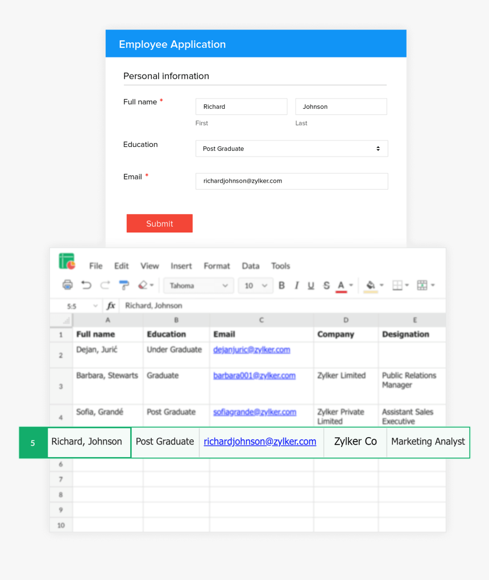Click the Email input field on the form

coord(292,180)
